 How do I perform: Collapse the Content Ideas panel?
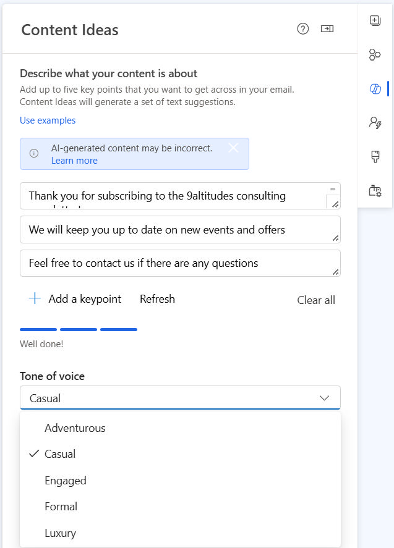point(327,28)
